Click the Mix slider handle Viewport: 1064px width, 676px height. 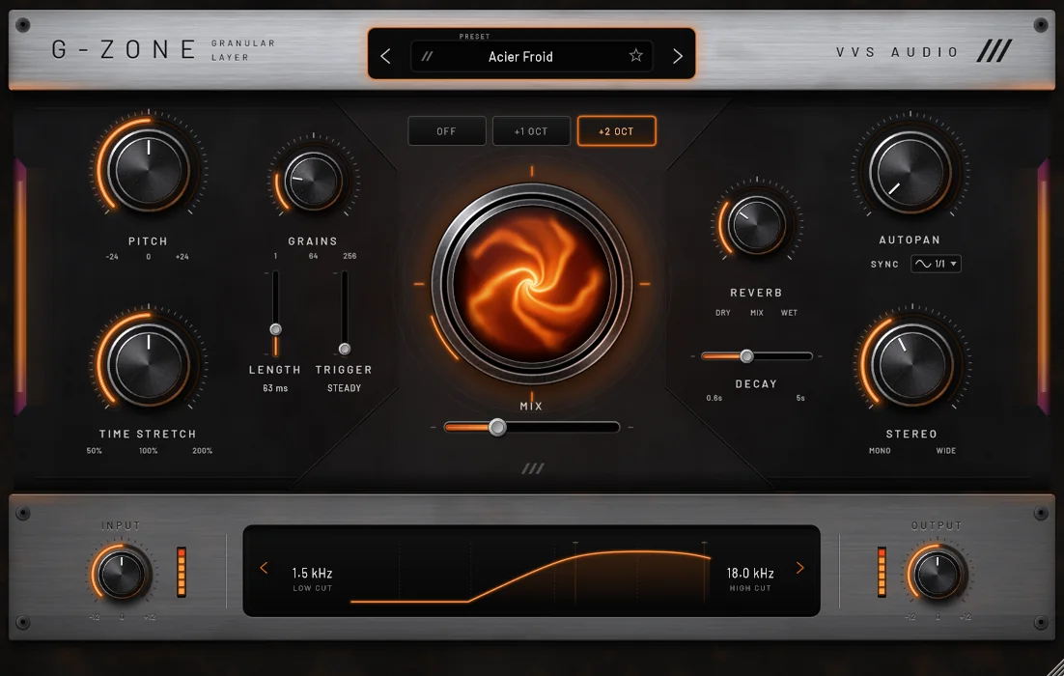click(x=497, y=427)
